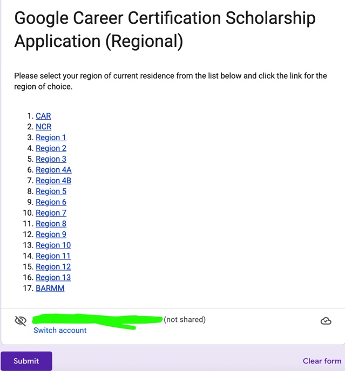Click the cloud saved status icon
Screen dimensions: 345x371
pyautogui.click(x=326, y=321)
